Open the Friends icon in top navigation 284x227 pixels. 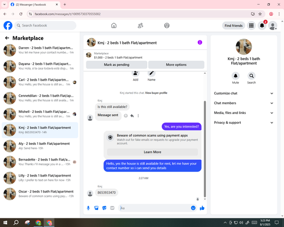[x=140, y=26]
